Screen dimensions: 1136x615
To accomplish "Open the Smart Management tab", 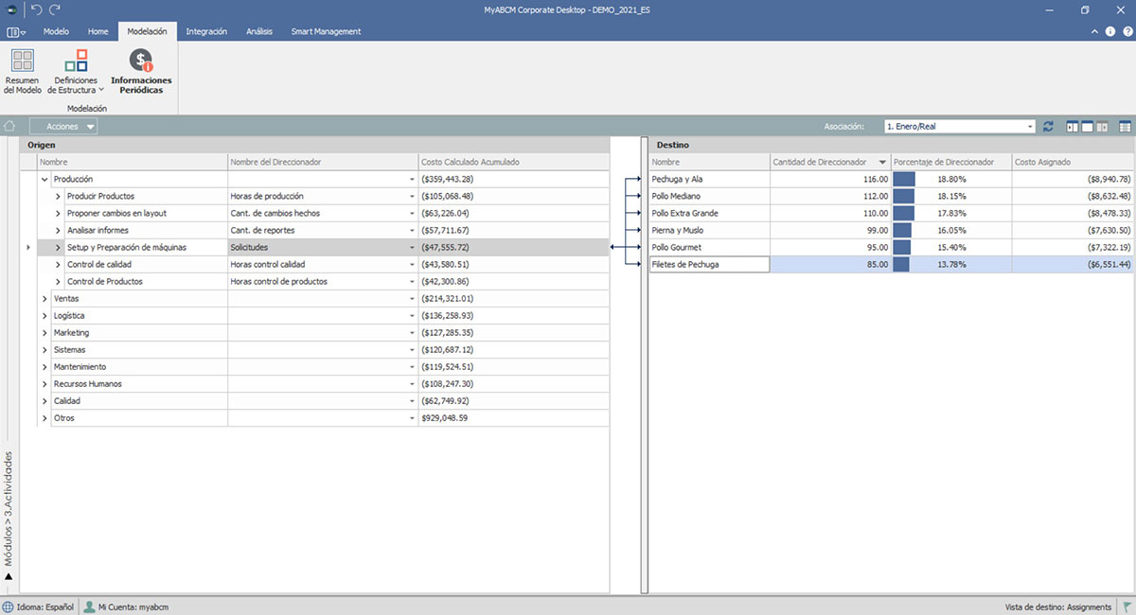I will click(326, 31).
